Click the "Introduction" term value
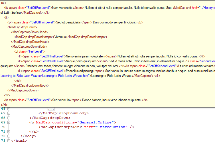This screenshot has width=215, height=144. click(x=111, y=127)
